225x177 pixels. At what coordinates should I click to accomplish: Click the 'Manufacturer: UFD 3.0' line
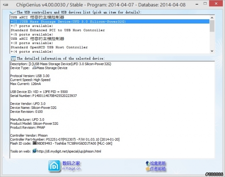(x=27, y=119)
